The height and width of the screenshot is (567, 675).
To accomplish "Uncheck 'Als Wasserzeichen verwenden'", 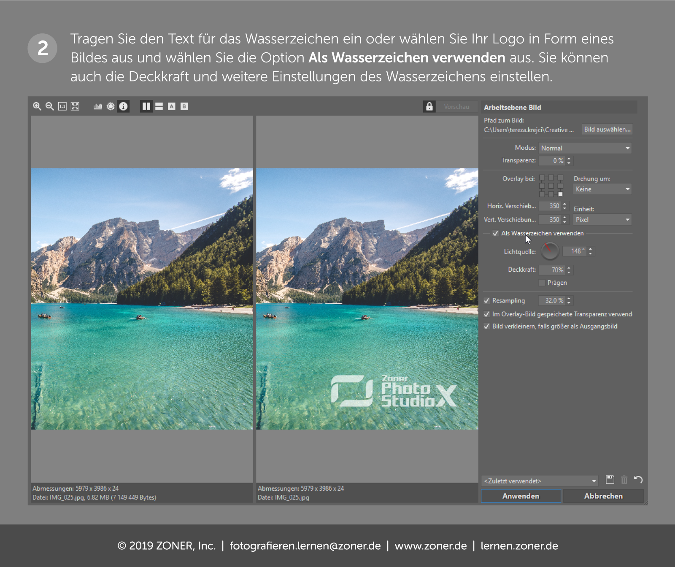I will [495, 233].
